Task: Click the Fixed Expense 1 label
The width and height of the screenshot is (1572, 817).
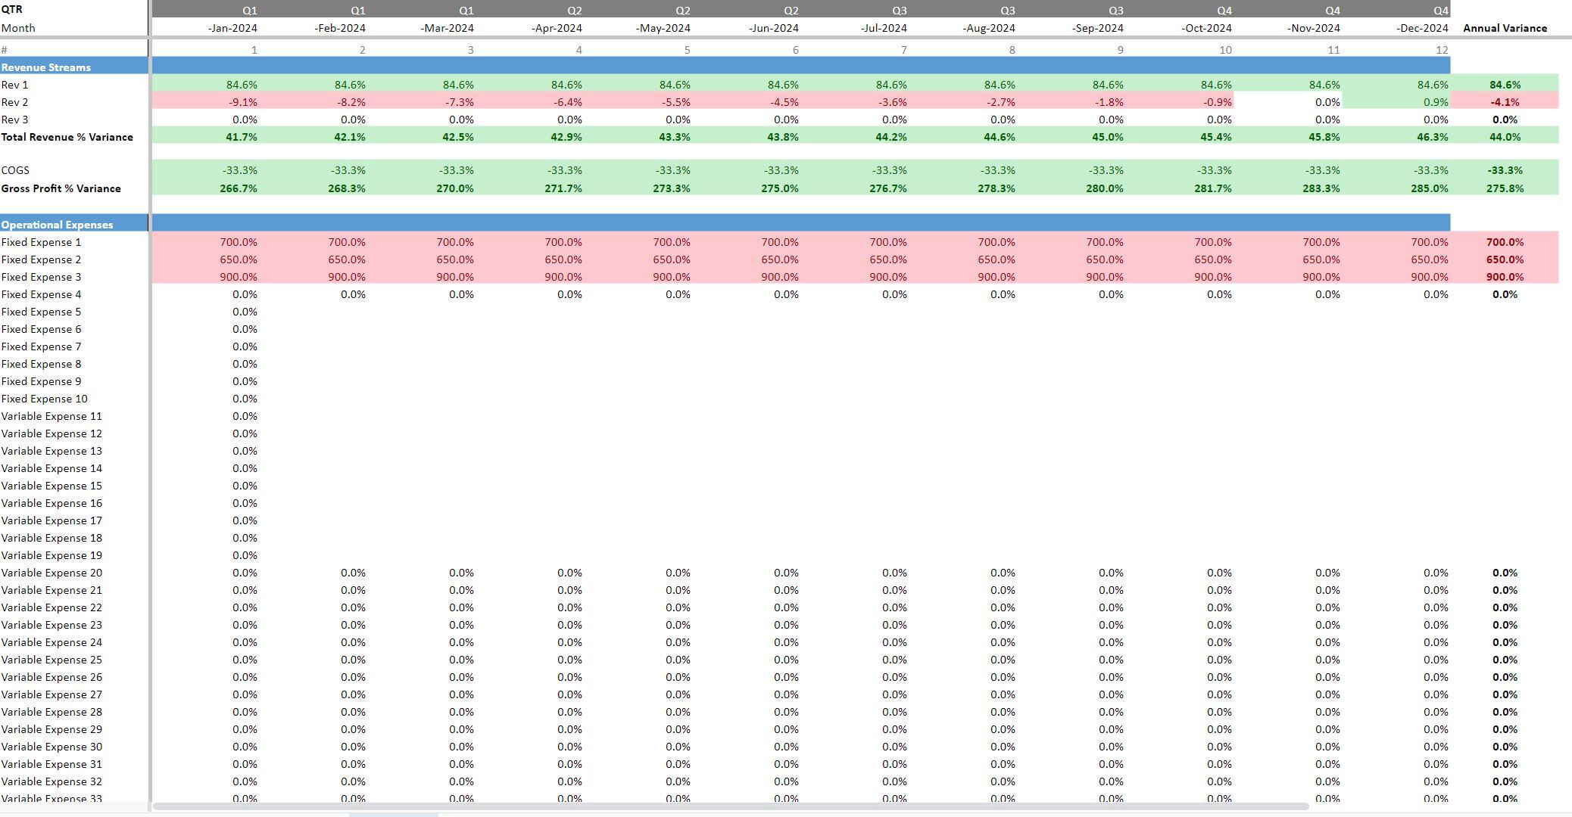Action: (x=42, y=242)
